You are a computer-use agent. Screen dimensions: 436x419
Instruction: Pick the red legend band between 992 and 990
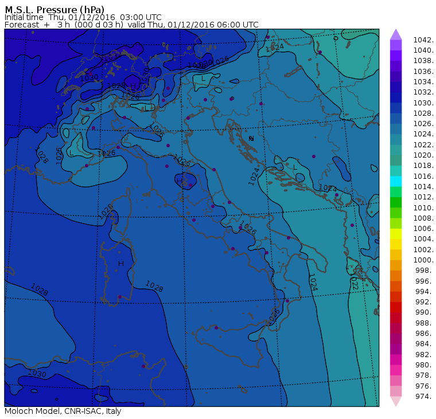[x=396, y=307]
